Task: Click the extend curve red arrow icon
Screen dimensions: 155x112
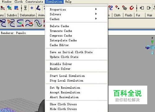Action: (29, 23)
